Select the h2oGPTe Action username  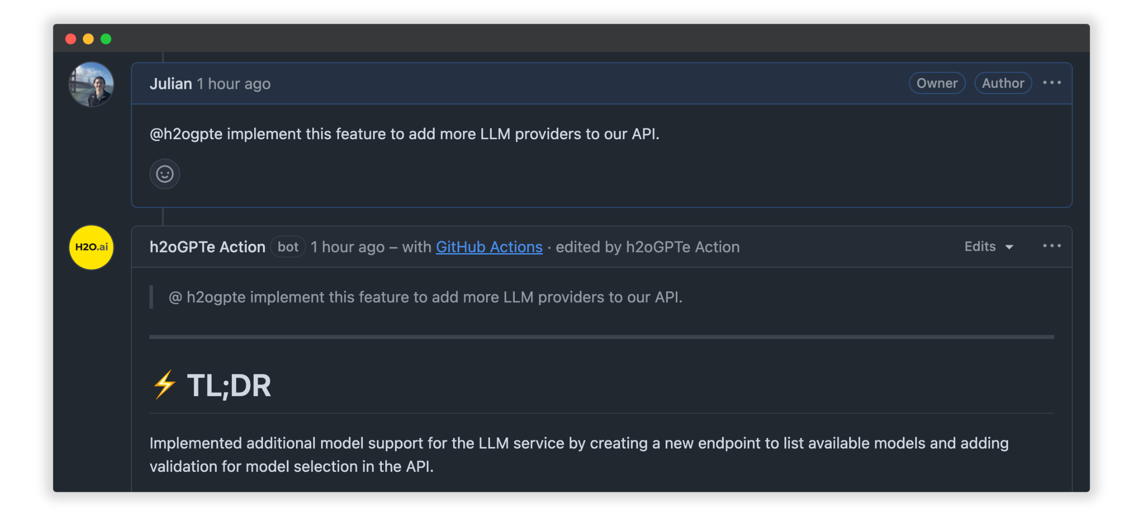(x=207, y=246)
